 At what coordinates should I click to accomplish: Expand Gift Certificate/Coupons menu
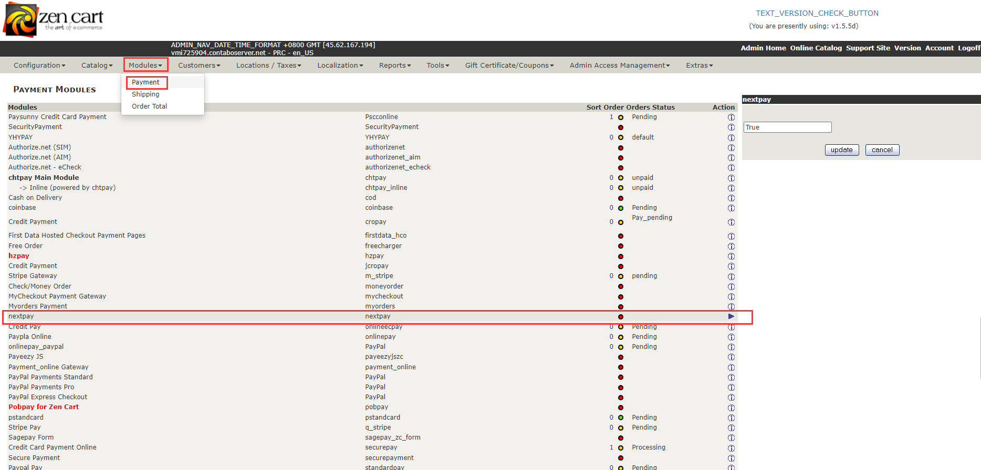point(509,65)
